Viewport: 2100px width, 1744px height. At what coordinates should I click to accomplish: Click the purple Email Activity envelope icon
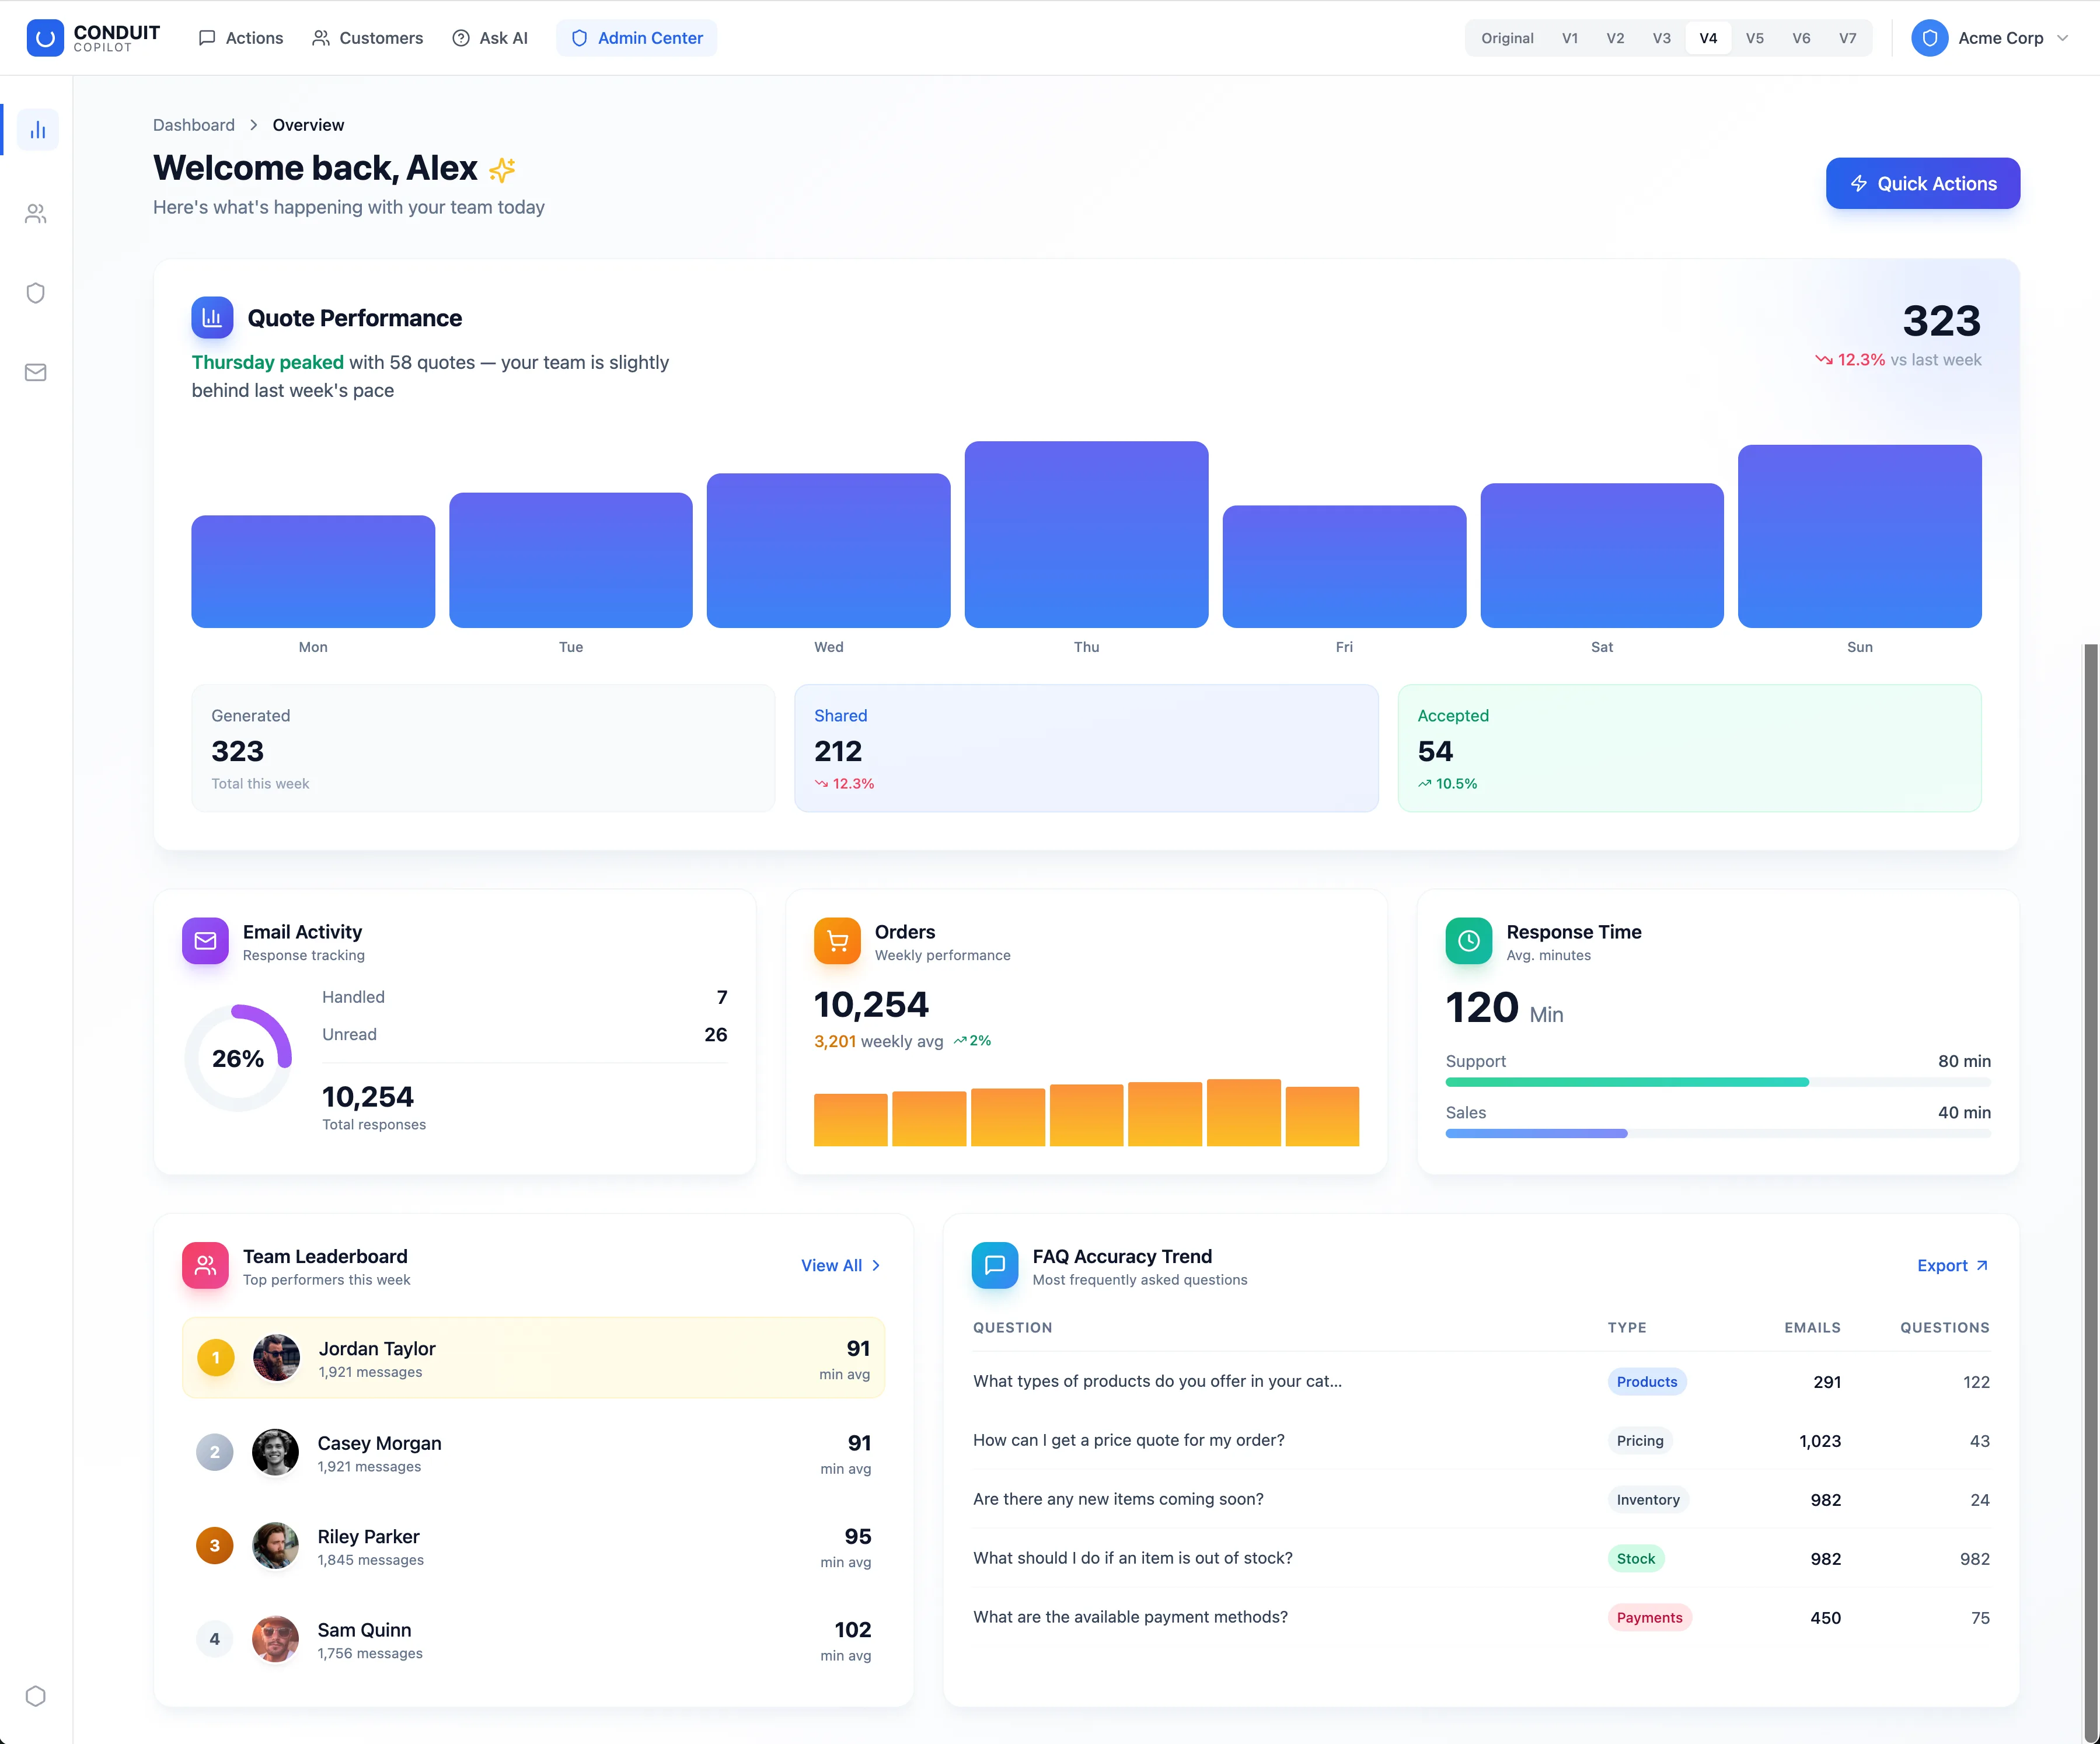tap(205, 941)
